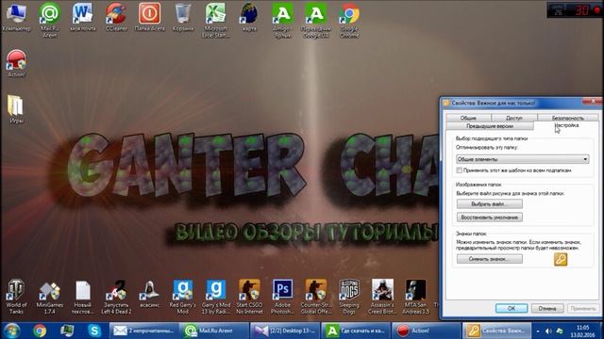Select the CCleaner desktop shortcut
The height and width of the screenshot is (339, 604).
coord(116,18)
